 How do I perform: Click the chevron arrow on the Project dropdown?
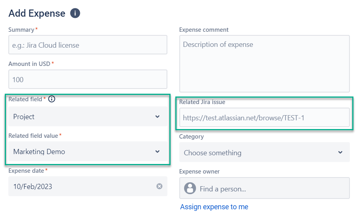(x=157, y=117)
